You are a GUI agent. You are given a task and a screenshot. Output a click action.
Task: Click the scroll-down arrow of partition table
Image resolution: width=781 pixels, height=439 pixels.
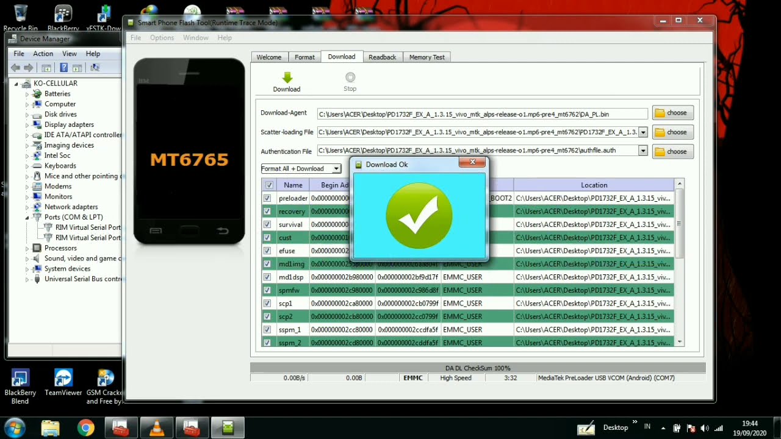[680, 343]
